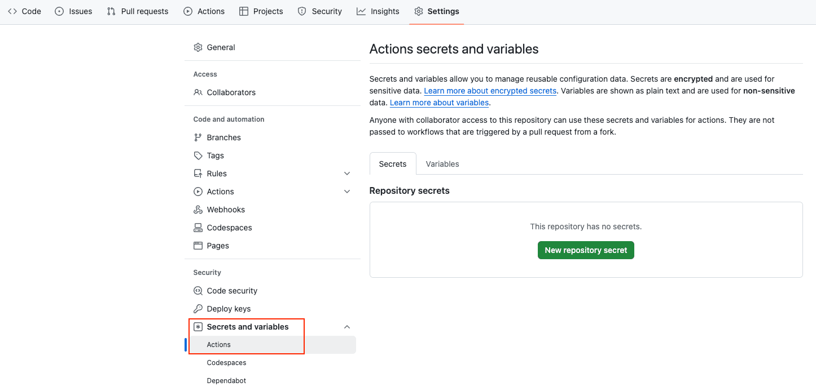Open Learn more about encrypted secrets link
This screenshot has width=816, height=391.
click(x=490, y=91)
